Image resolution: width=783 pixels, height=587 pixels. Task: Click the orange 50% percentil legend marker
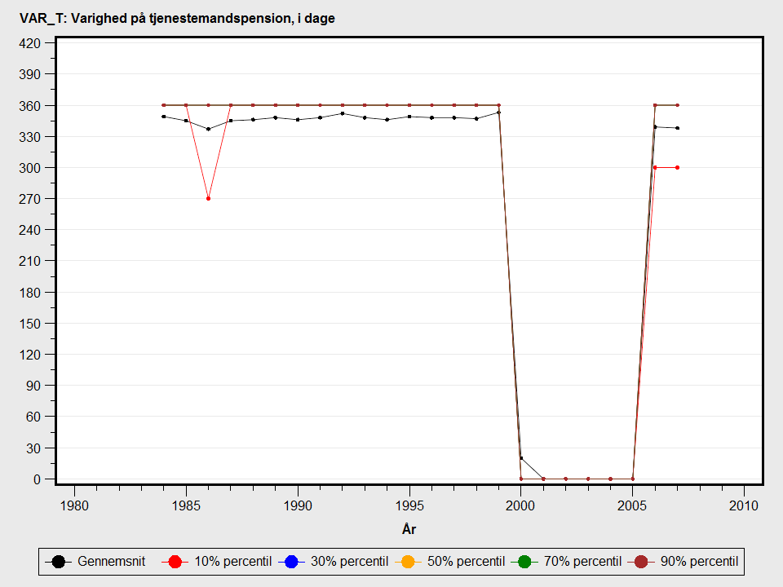coord(408,561)
